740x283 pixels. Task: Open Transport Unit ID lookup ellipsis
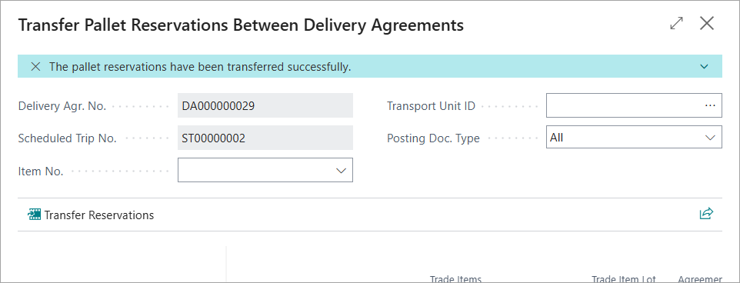tap(710, 105)
